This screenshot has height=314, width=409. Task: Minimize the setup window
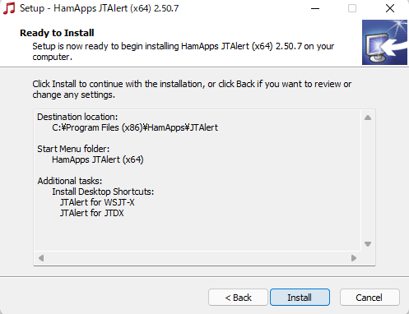click(x=315, y=8)
